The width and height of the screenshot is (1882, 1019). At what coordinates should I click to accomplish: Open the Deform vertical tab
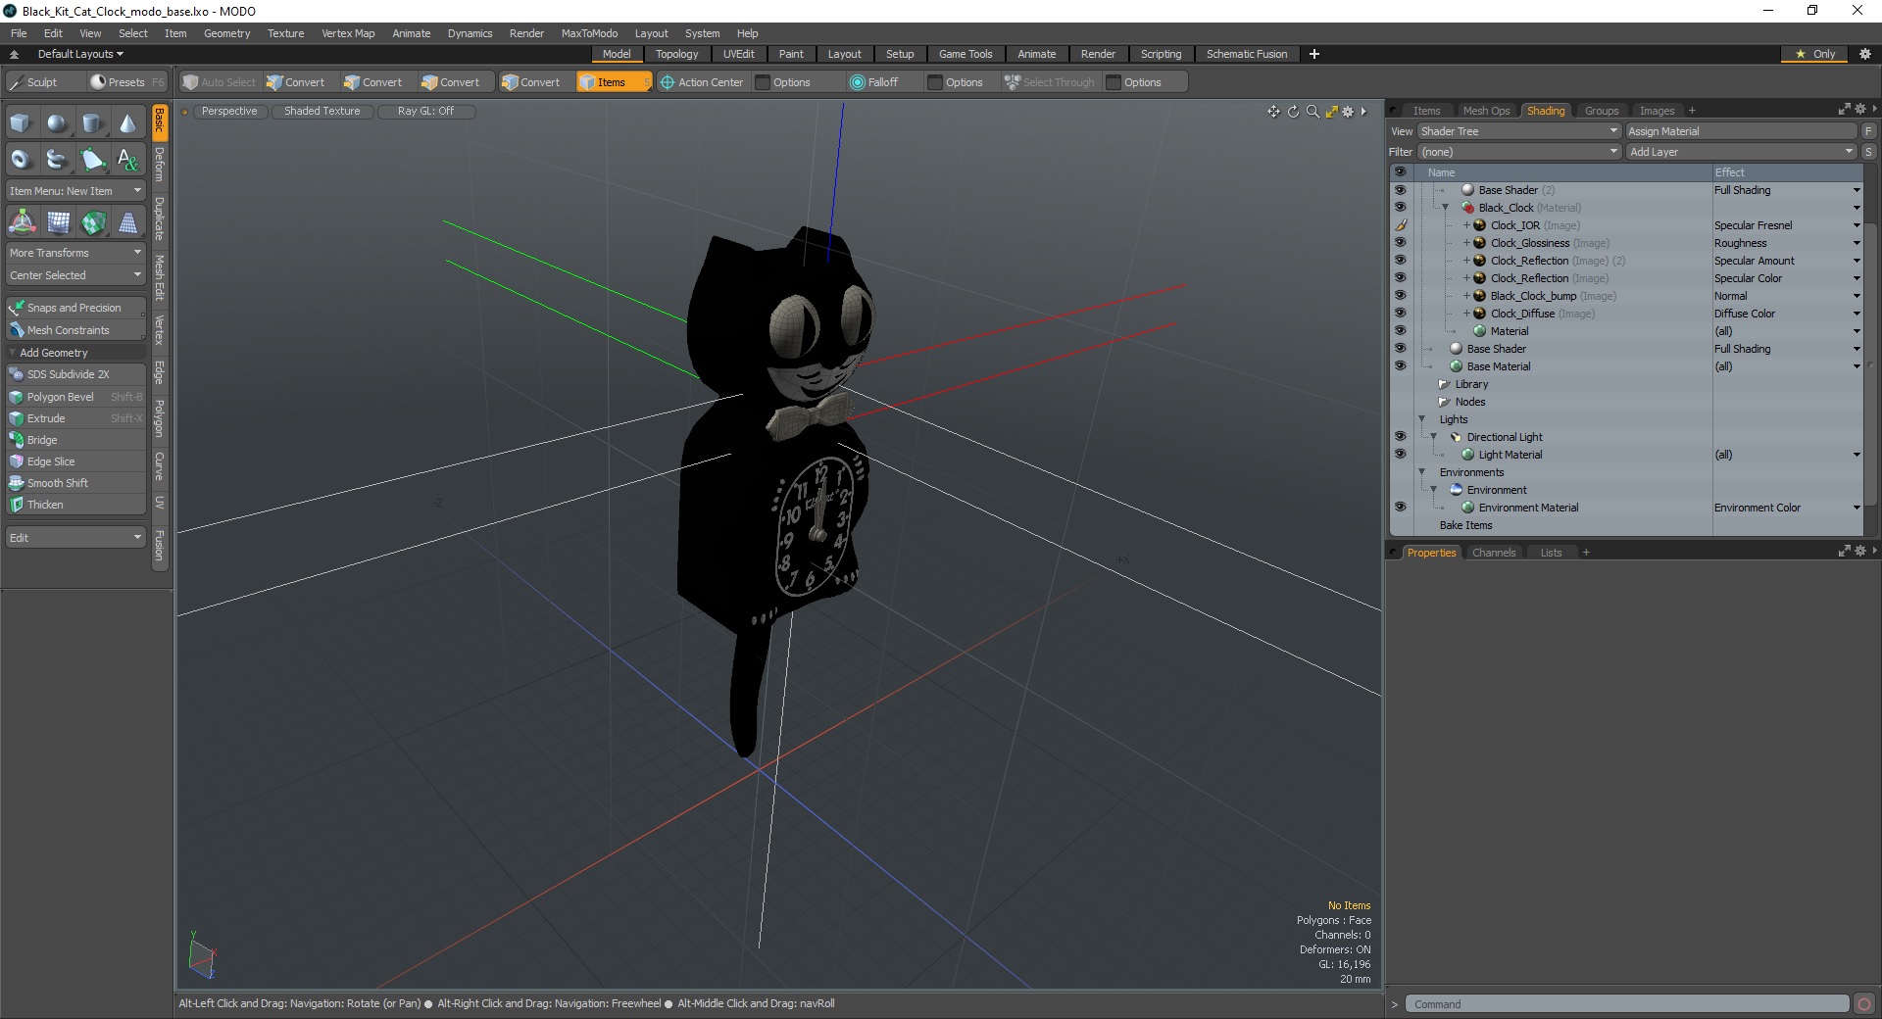(160, 165)
